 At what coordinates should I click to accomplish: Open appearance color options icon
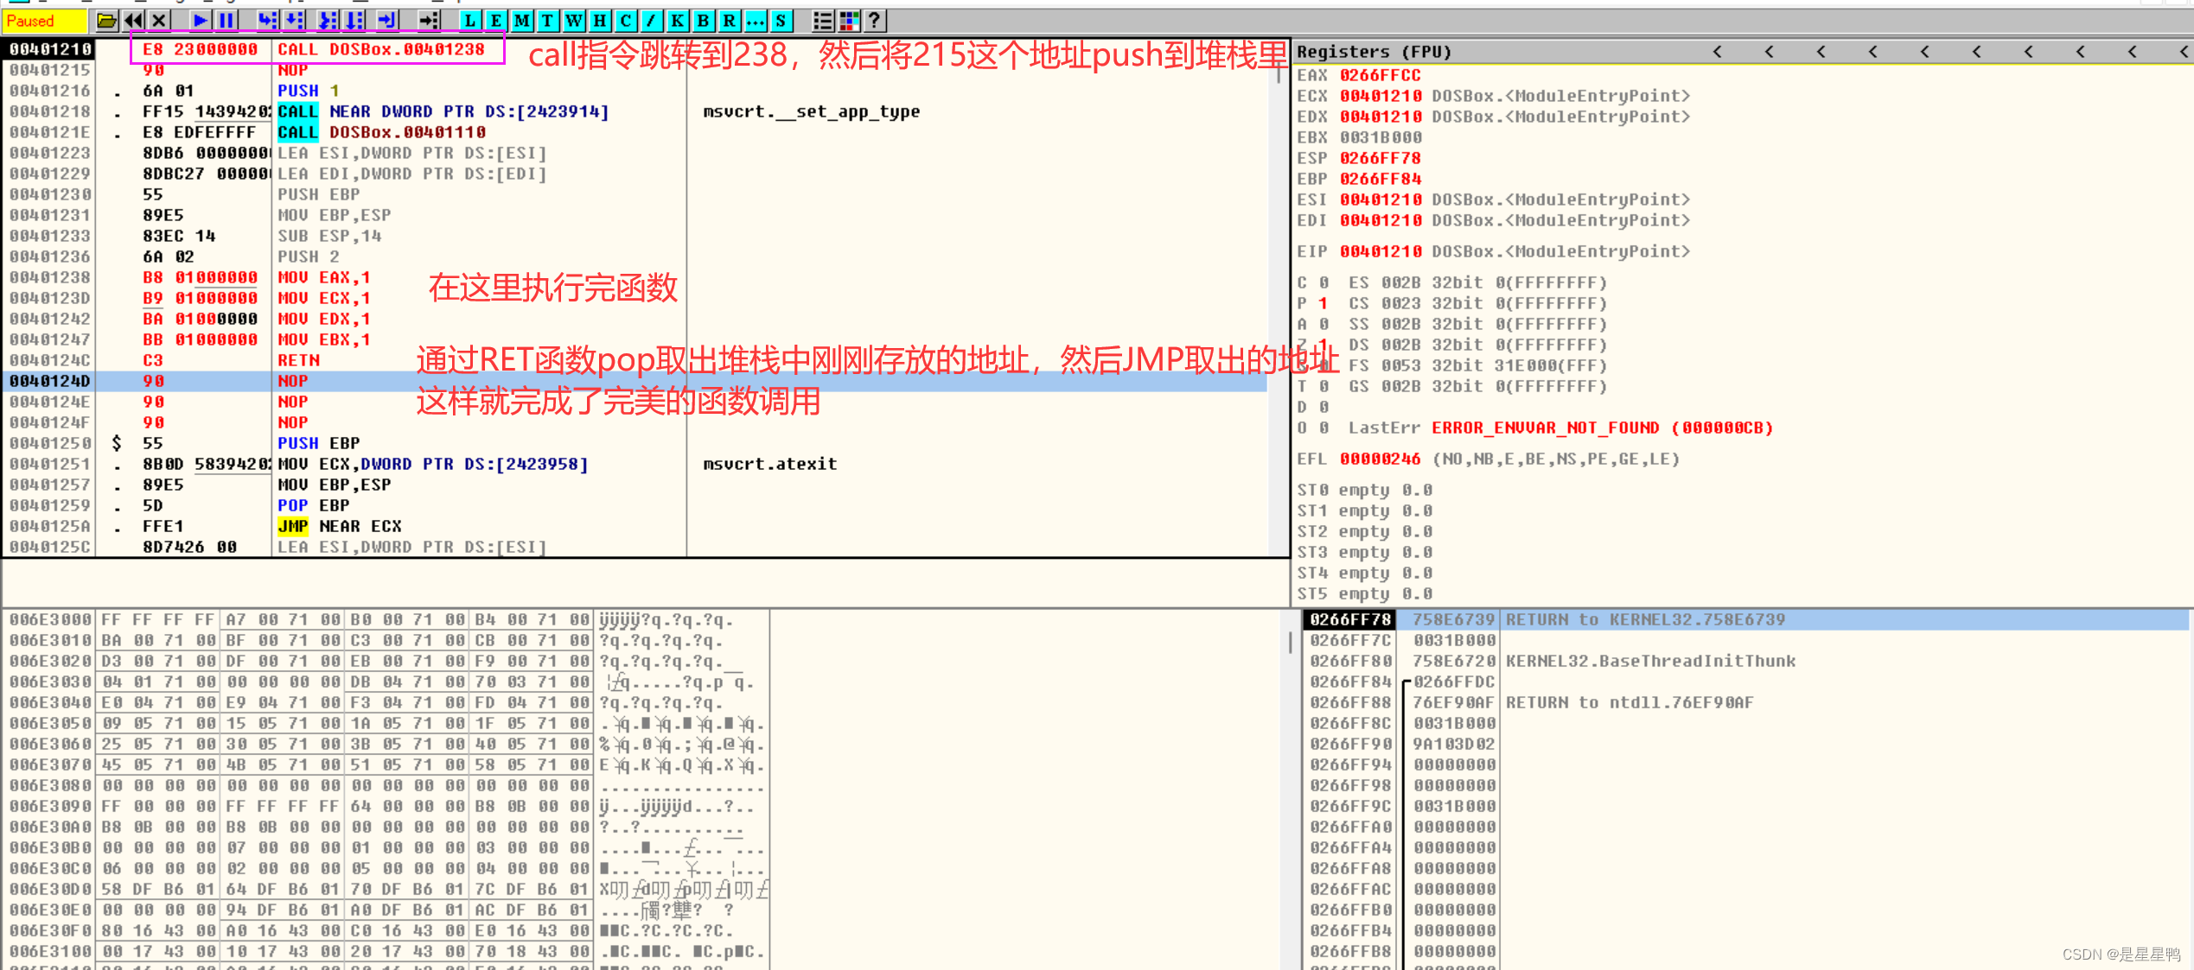(848, 20)
